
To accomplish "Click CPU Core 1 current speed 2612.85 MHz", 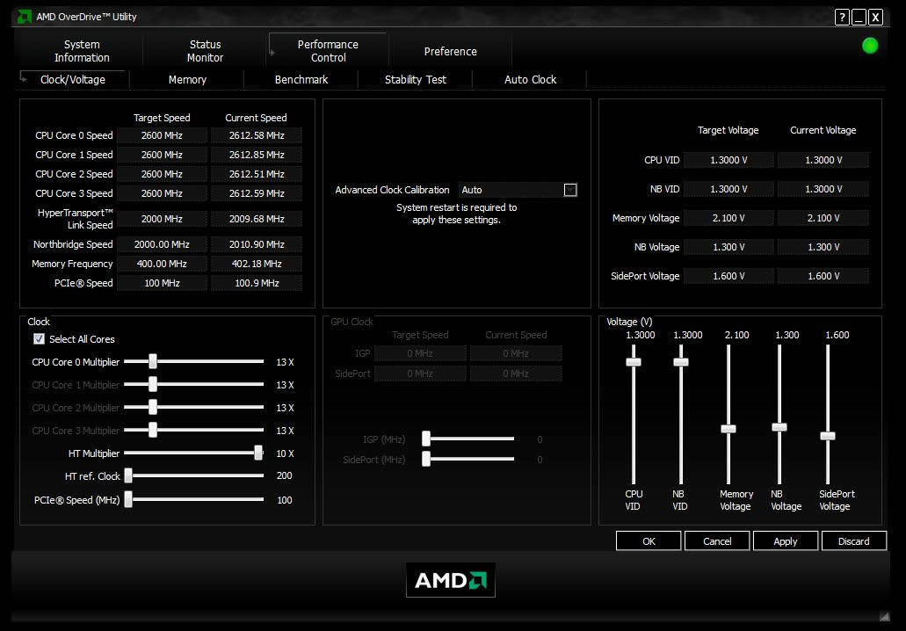I will click(x=257, y=155).
